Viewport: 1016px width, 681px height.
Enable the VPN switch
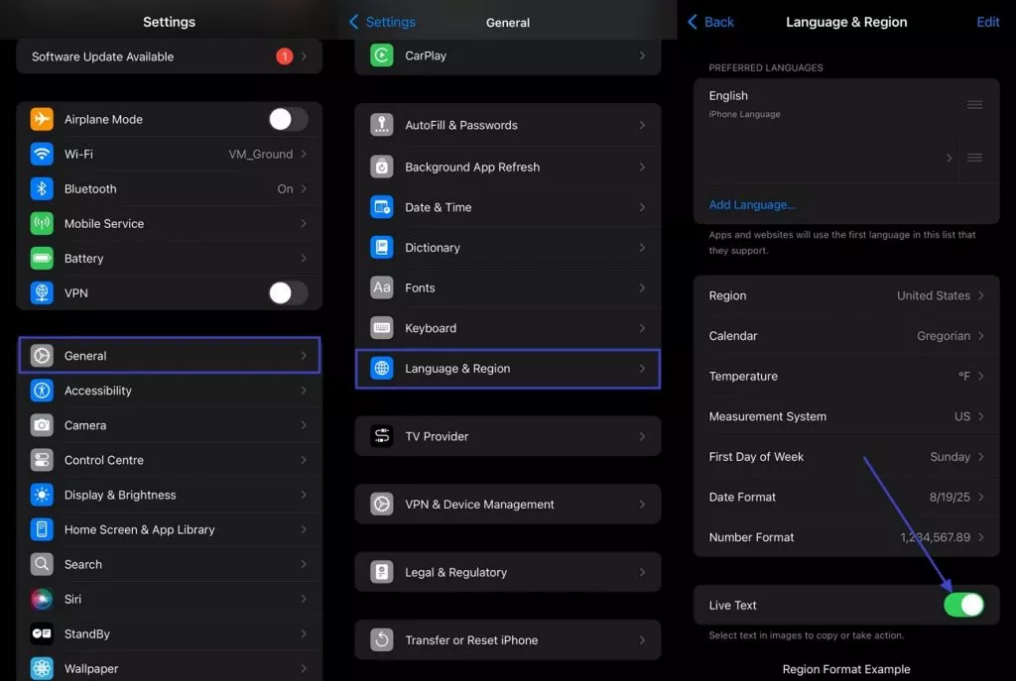[x=288, y=293]
